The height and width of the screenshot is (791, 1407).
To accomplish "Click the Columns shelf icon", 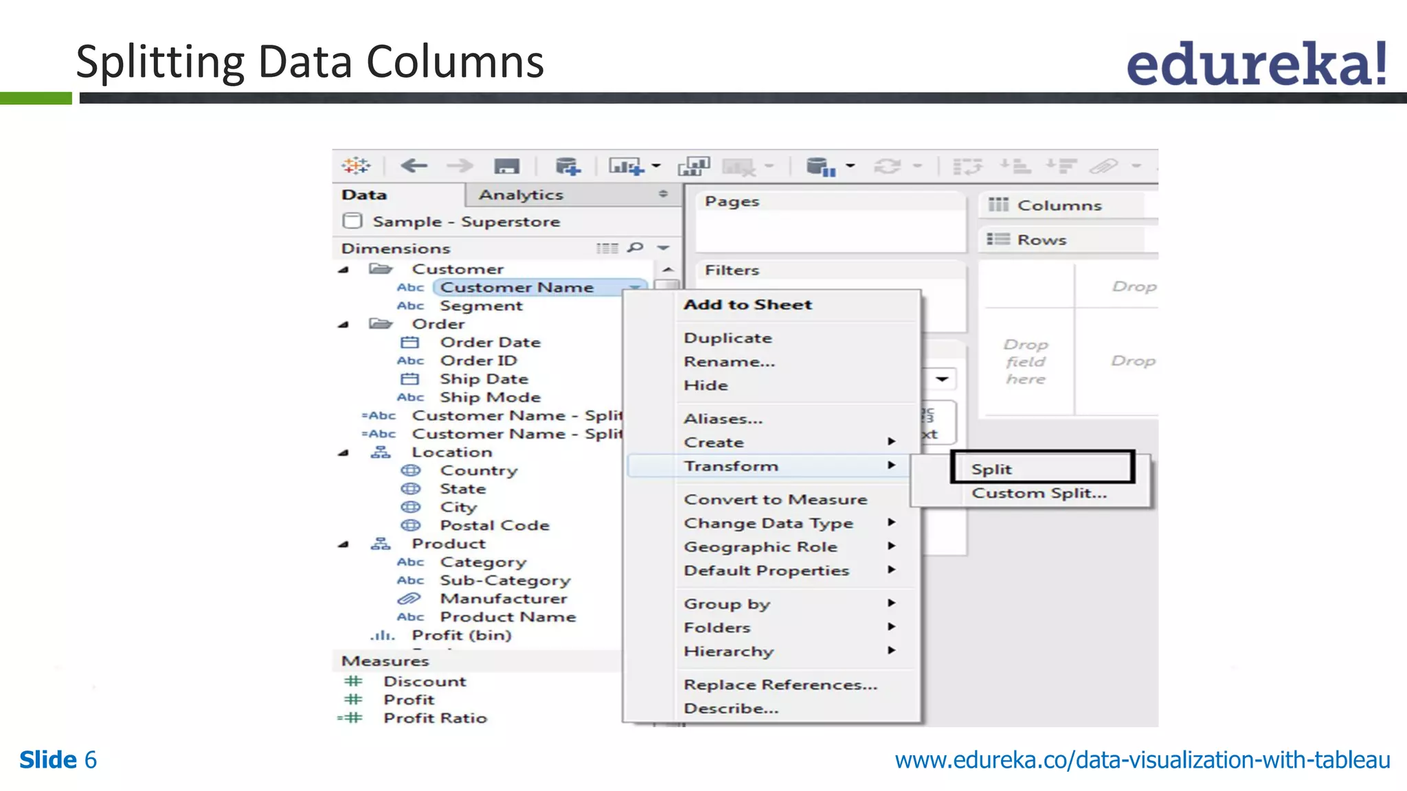I will [x=998, y=205].
